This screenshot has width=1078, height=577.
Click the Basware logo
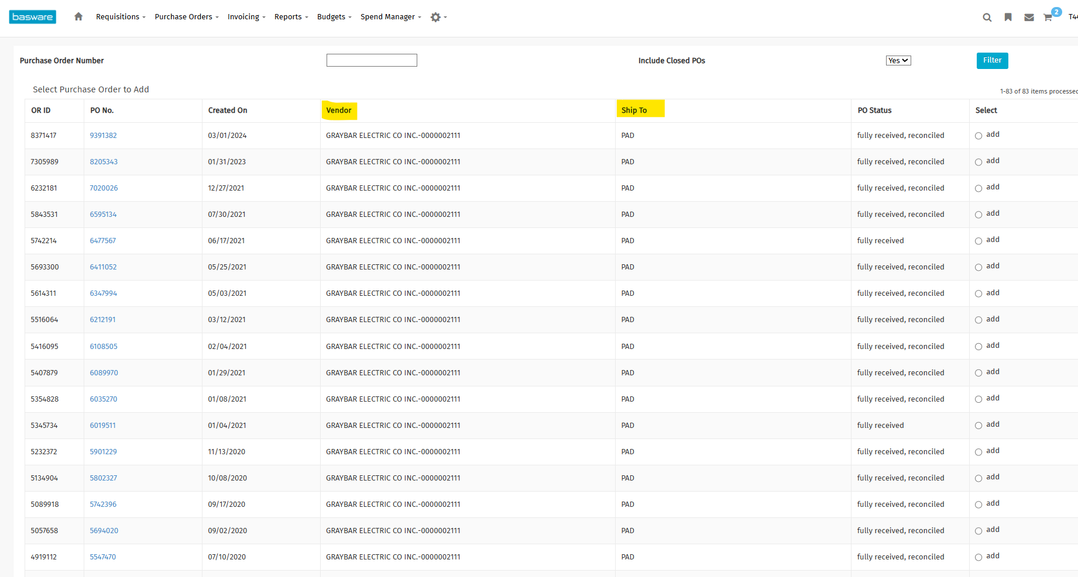click(x=33, y=17)
